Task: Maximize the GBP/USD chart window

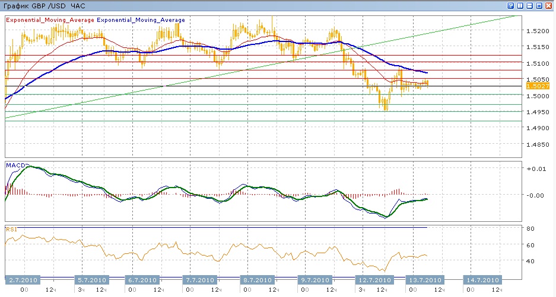Action: [x=539, y=5]
